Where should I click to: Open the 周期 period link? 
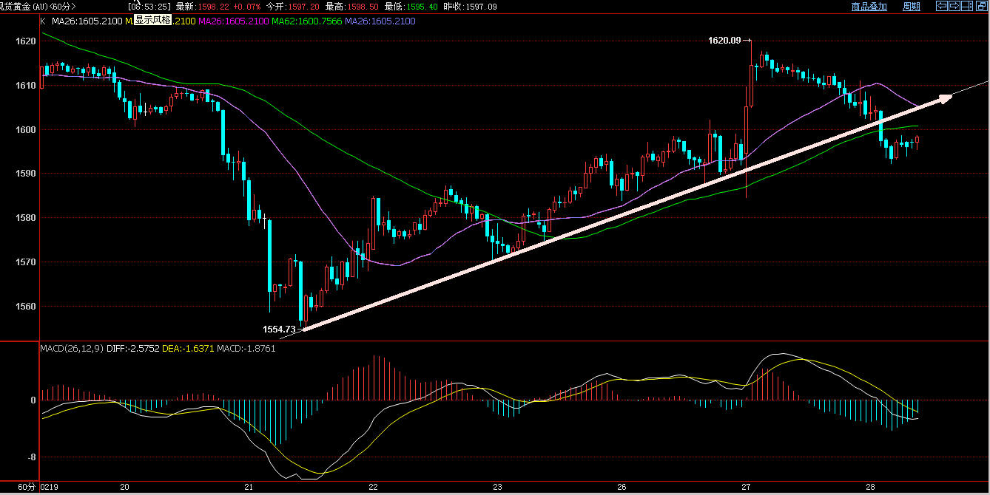(912, 7)
